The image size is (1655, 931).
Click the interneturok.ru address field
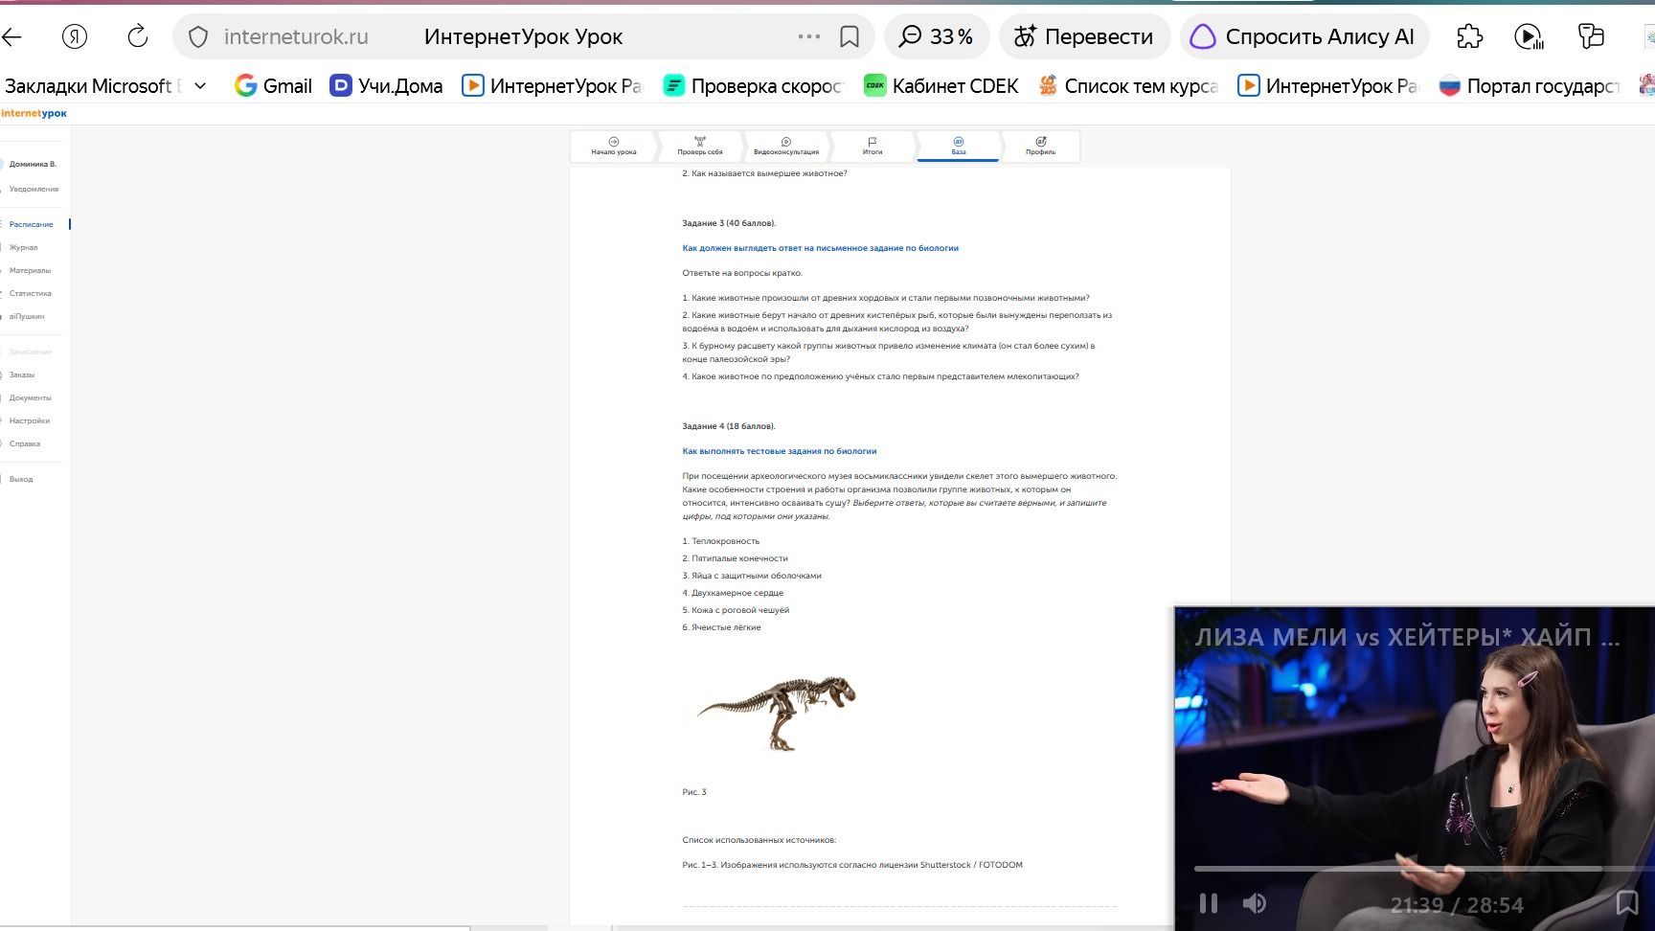pos(296,36)
